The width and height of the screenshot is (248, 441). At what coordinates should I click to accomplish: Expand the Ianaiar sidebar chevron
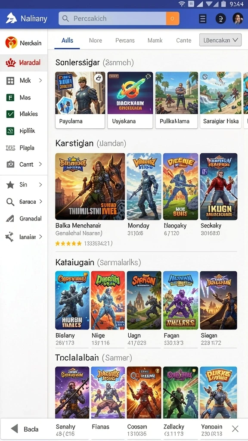pos(40,237)
